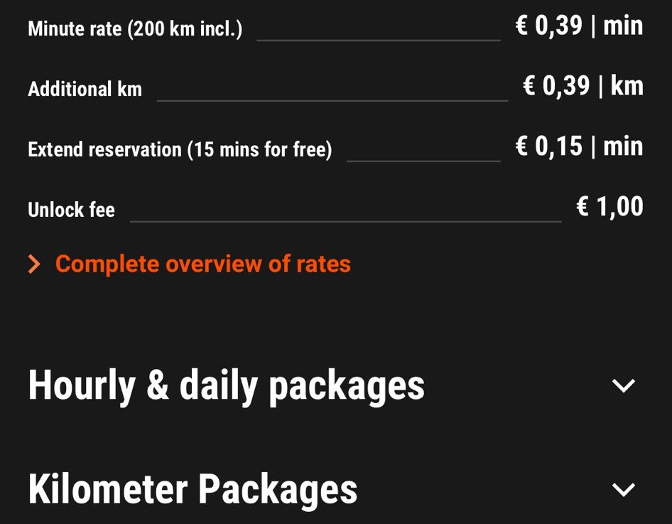
Task: Click the Kilometer Packages heading
Action: pos(193,489)
